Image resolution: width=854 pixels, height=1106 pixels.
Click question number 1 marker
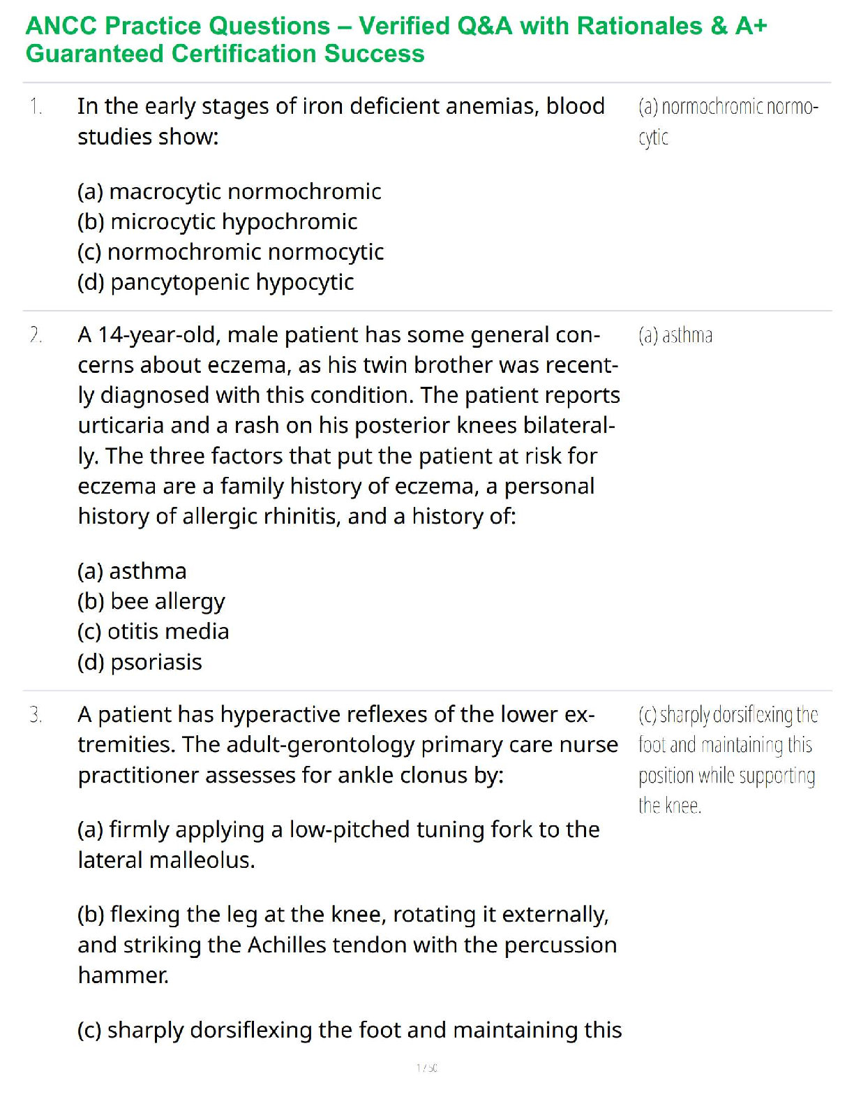36,107
